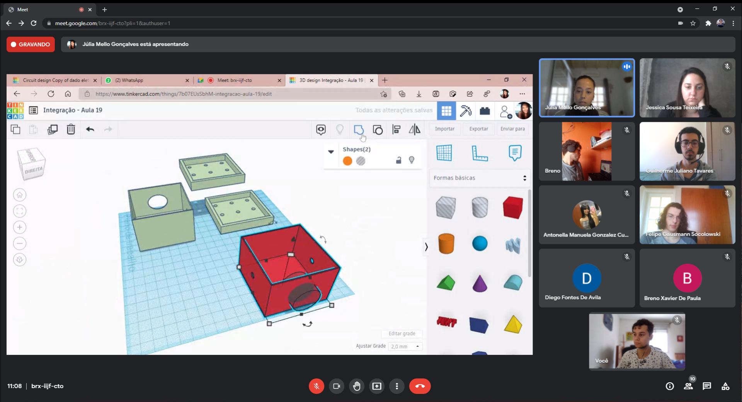View meeting details info icon
This screenshot has width=742, height=402.
[x=670, y=386]
